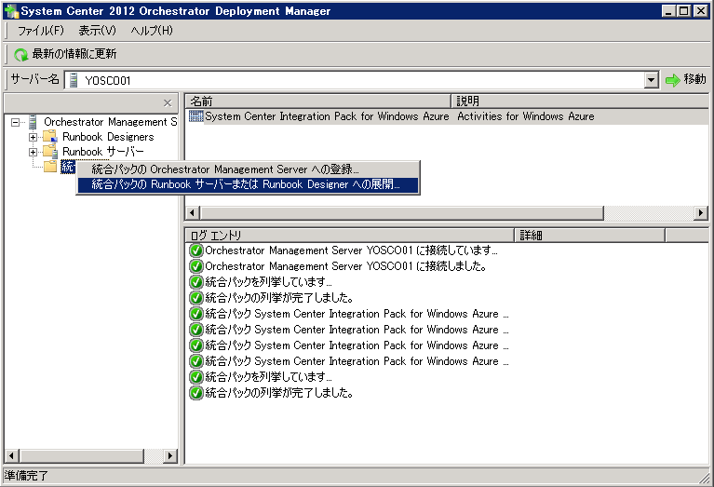Image resolution: width=714 pixels, height=487 pixels.
Task: Click the green arrow 移動 icon
Action: point(672,80)
